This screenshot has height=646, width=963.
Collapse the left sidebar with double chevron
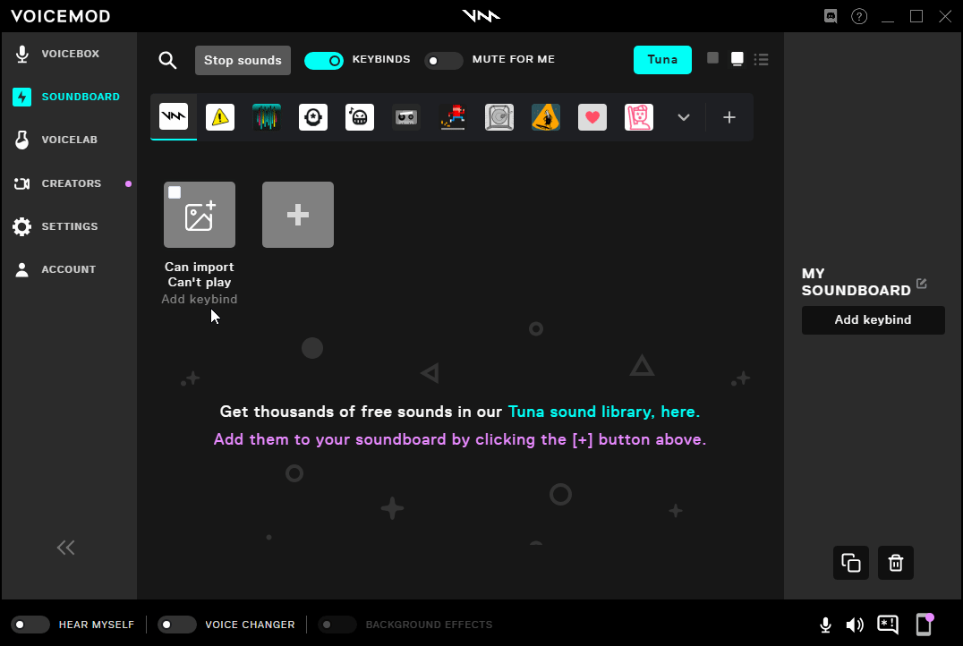(x=66, y=548)
